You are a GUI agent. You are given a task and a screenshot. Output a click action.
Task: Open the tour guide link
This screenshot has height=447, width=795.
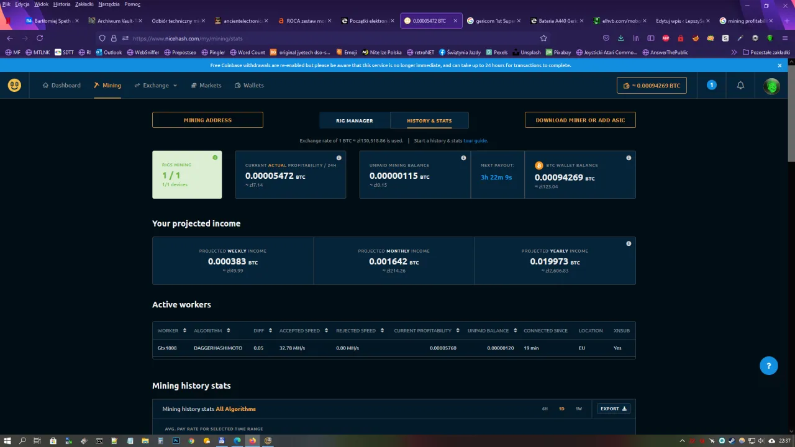click(475, 141)
